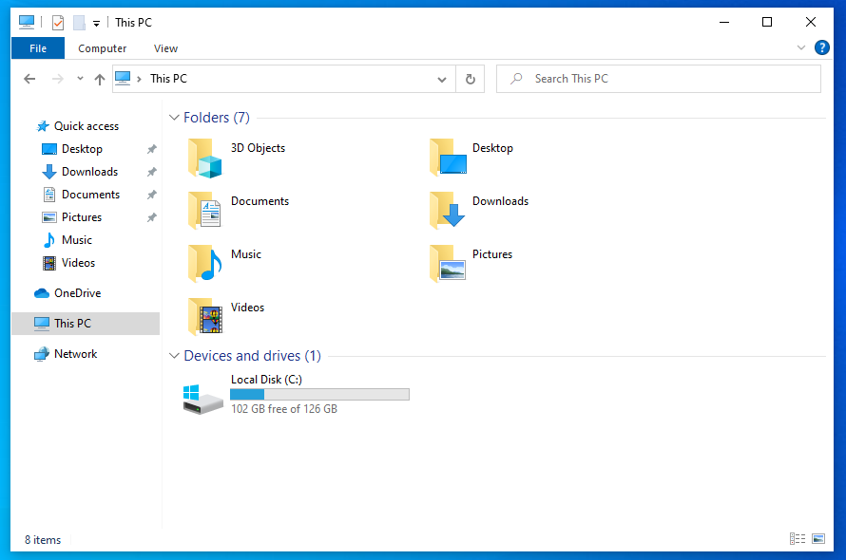Switch to the View ribbon tab
846x560 pixels.
[x=165, y=48]
